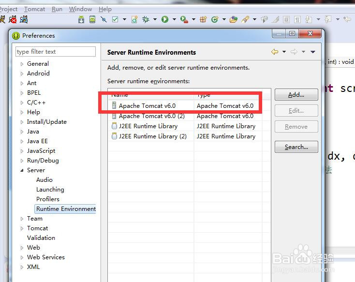Select the Run/Debug tree item
The height and width of the screenshot is (282, 355).
(43, 161)
